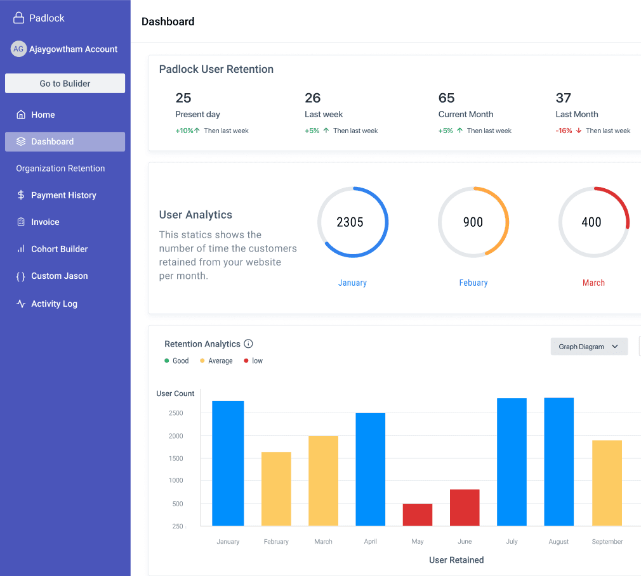Click the Custom Jason braces icon

click(21, 276)
